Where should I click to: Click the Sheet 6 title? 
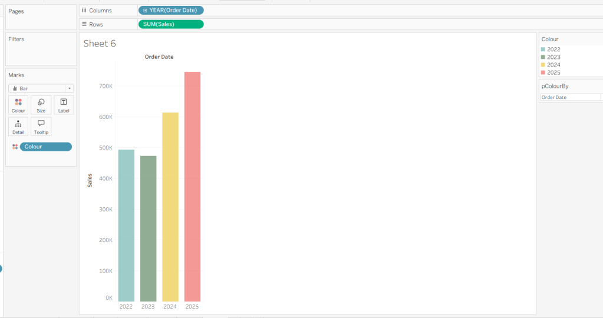tap(100, 44)
